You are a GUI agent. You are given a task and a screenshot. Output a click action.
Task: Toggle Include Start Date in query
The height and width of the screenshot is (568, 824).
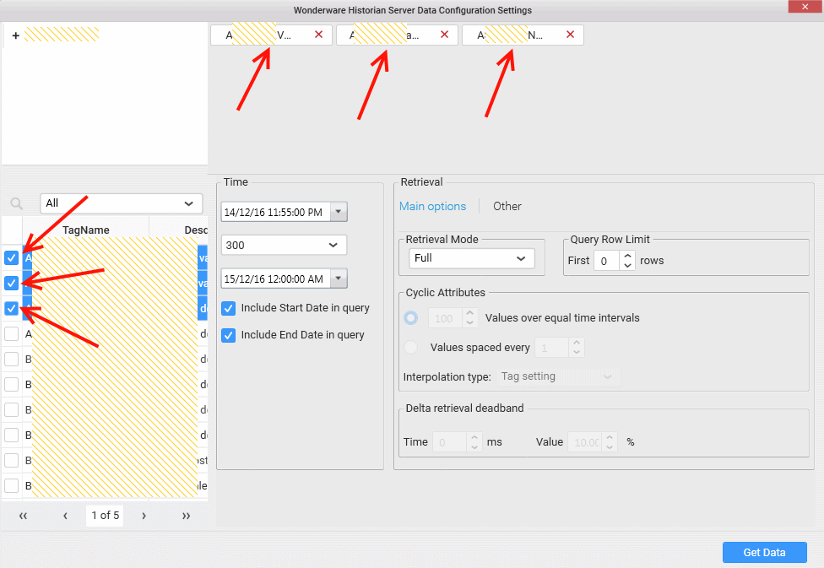(228, 308)
